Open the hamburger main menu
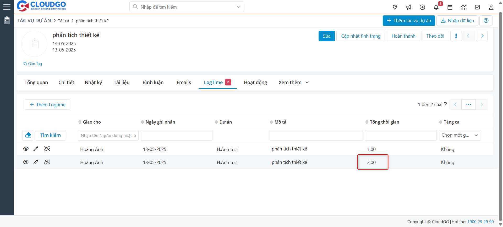This screenshot has width=503, height=227. click(7, 7)
